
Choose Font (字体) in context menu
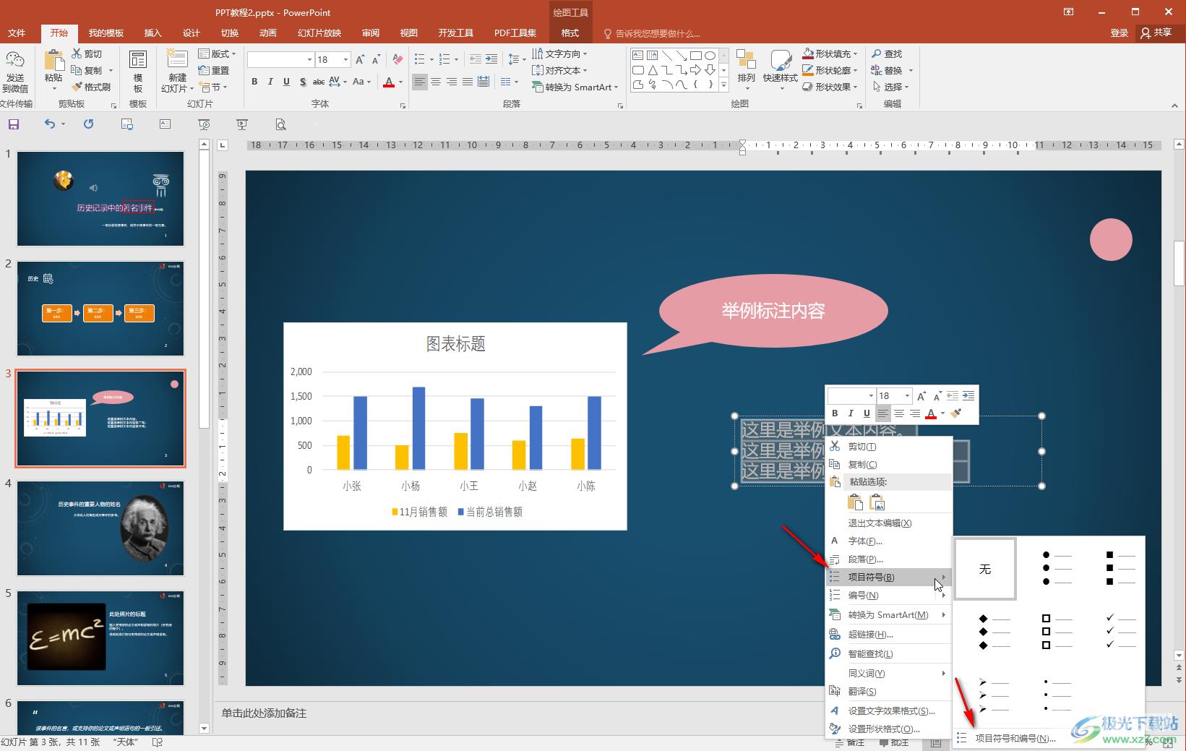pos(888,541)
